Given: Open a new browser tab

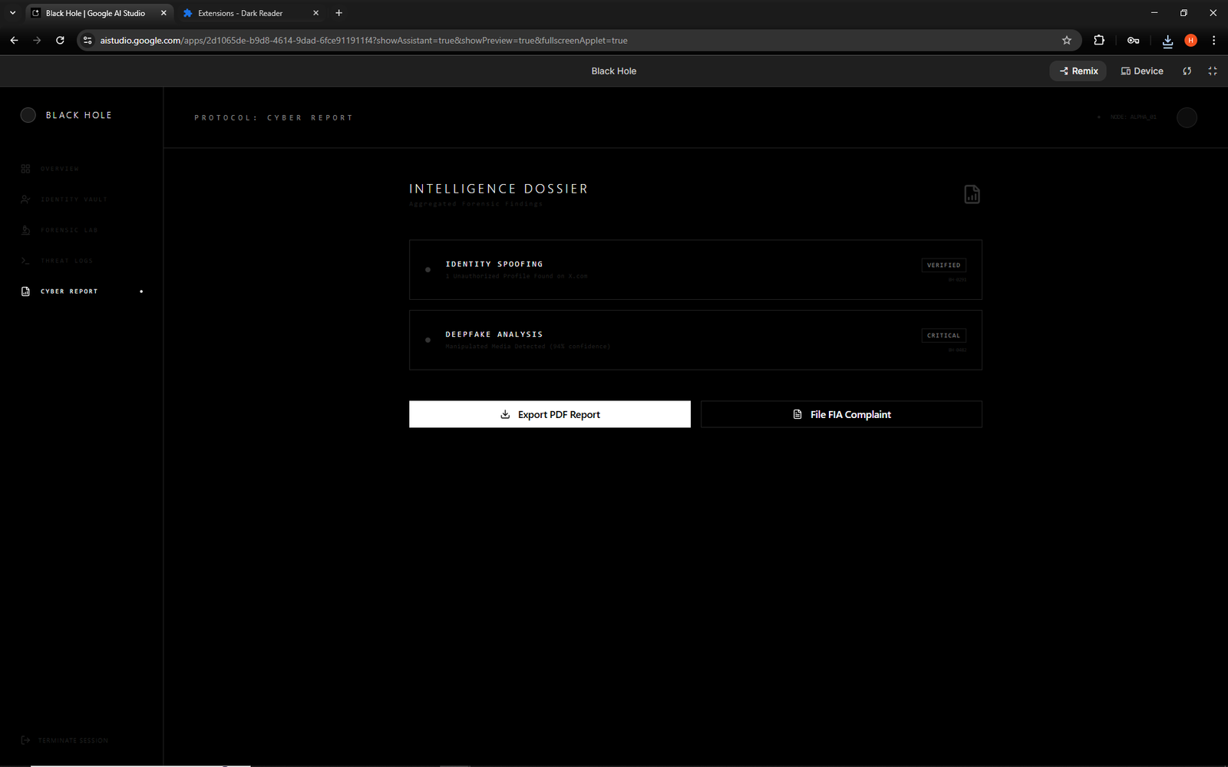Looking at the screenshot, I should (338, 13).
